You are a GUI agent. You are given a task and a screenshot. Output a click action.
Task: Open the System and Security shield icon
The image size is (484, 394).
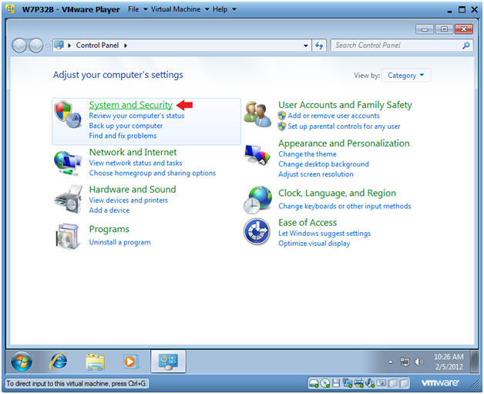coord(68,114)
